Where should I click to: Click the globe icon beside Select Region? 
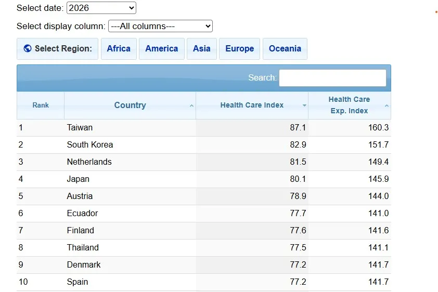pyautogui.click(x=28, y=48)
